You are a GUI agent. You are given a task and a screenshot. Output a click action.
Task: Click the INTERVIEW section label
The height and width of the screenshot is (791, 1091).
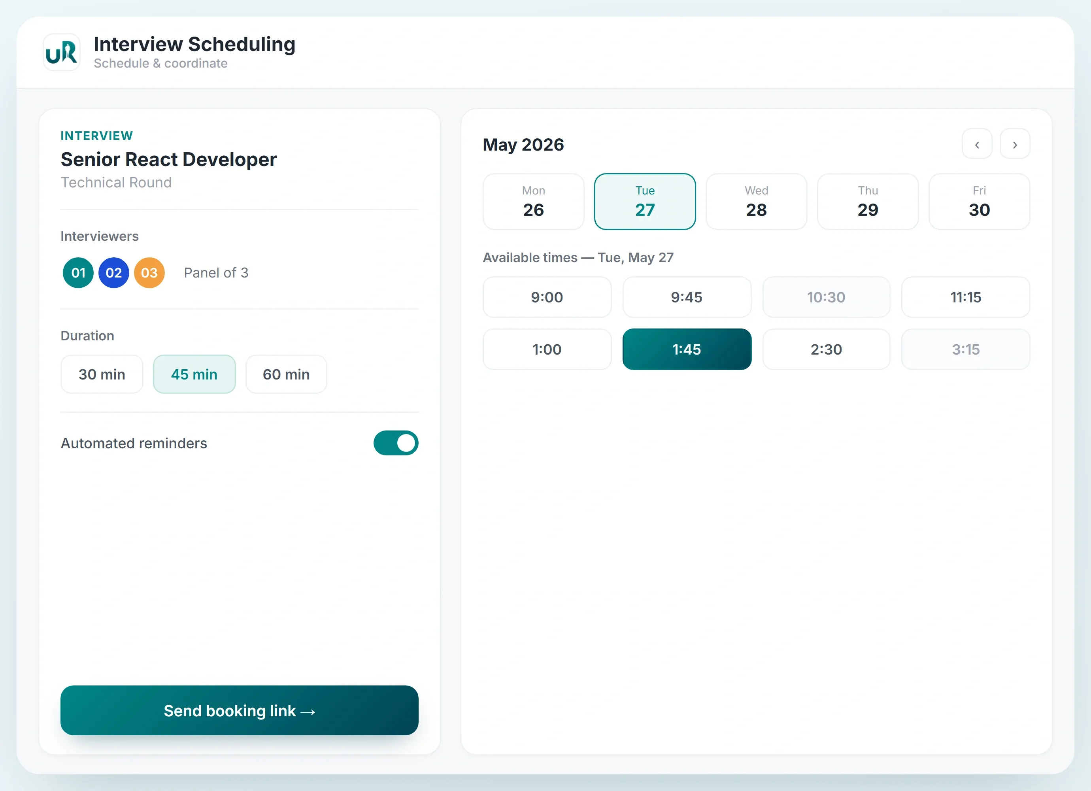coord(97,136)
